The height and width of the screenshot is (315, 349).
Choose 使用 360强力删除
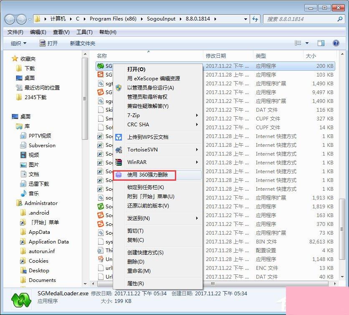(147, 175)
